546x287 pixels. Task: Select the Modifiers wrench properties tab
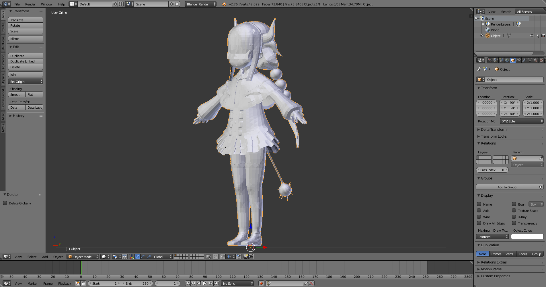[x=524, y=60]
